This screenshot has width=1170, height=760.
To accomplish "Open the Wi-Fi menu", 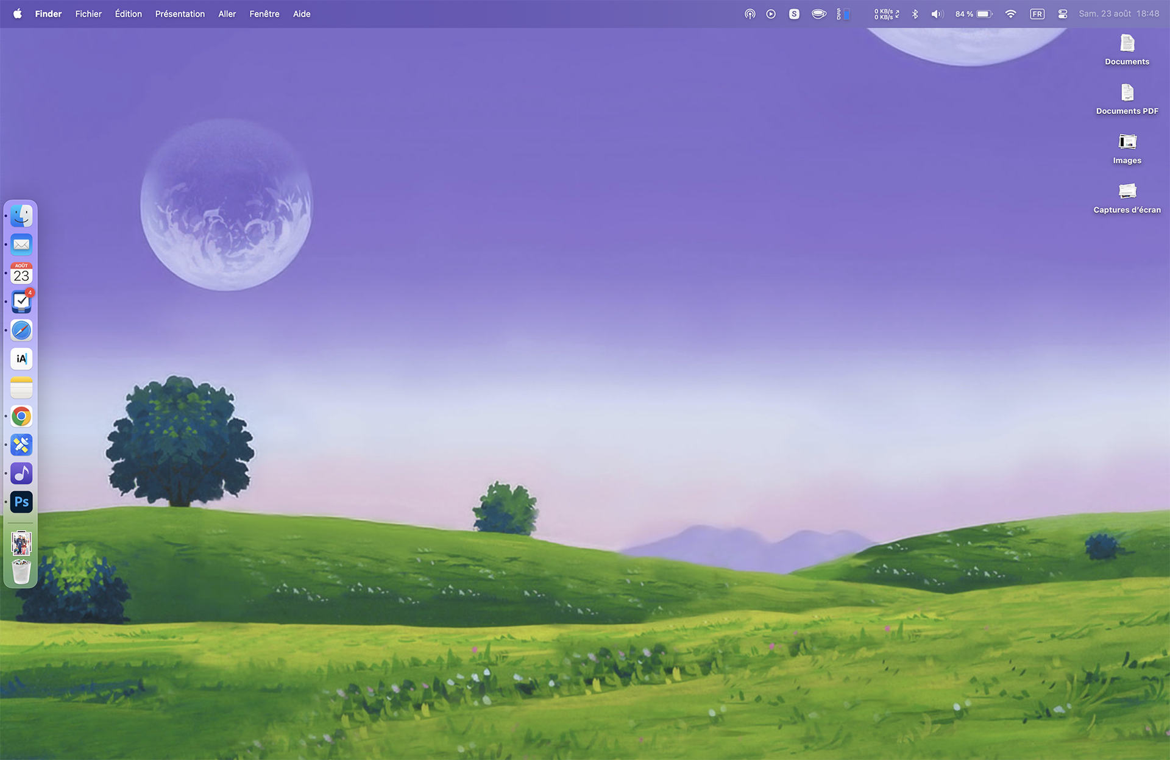I will (1010, 13).
